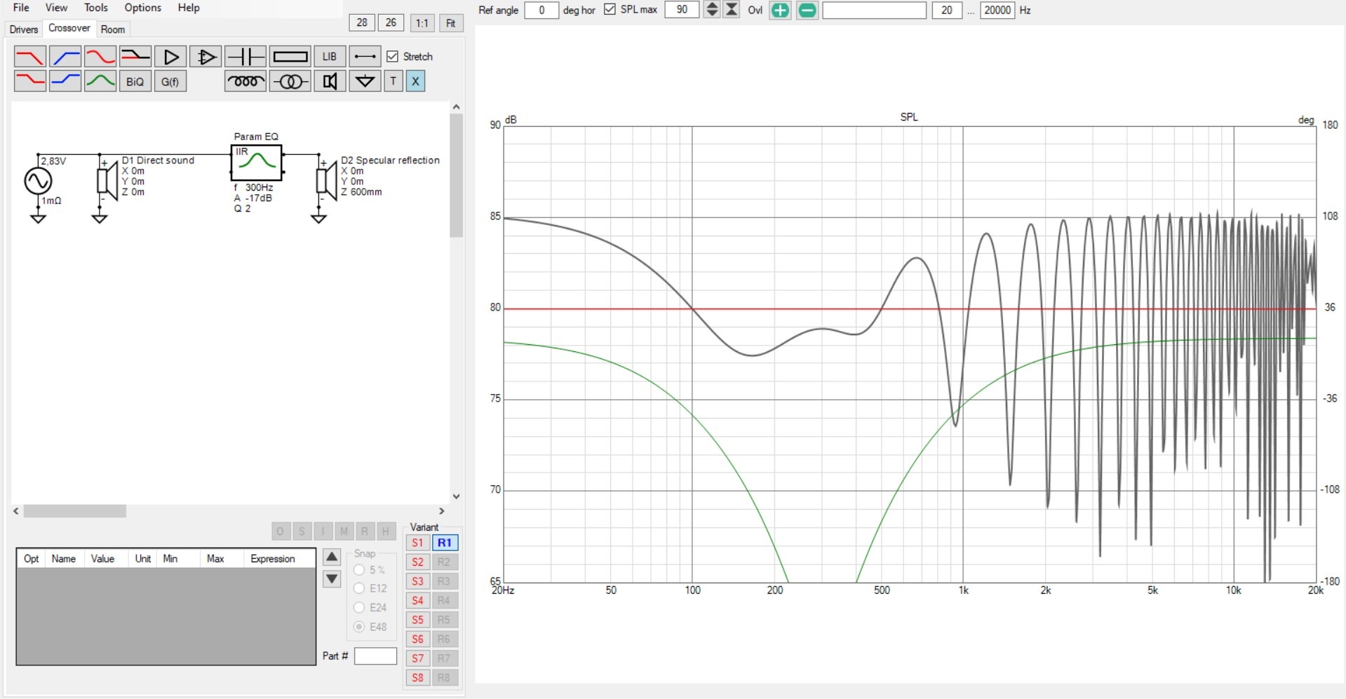Screen dimensions: 1346x699
Task: Click the SPL max value field
Action: tap(682, 10)
